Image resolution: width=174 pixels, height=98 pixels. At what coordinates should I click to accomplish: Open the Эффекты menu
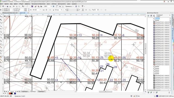[x=27, y=4]
